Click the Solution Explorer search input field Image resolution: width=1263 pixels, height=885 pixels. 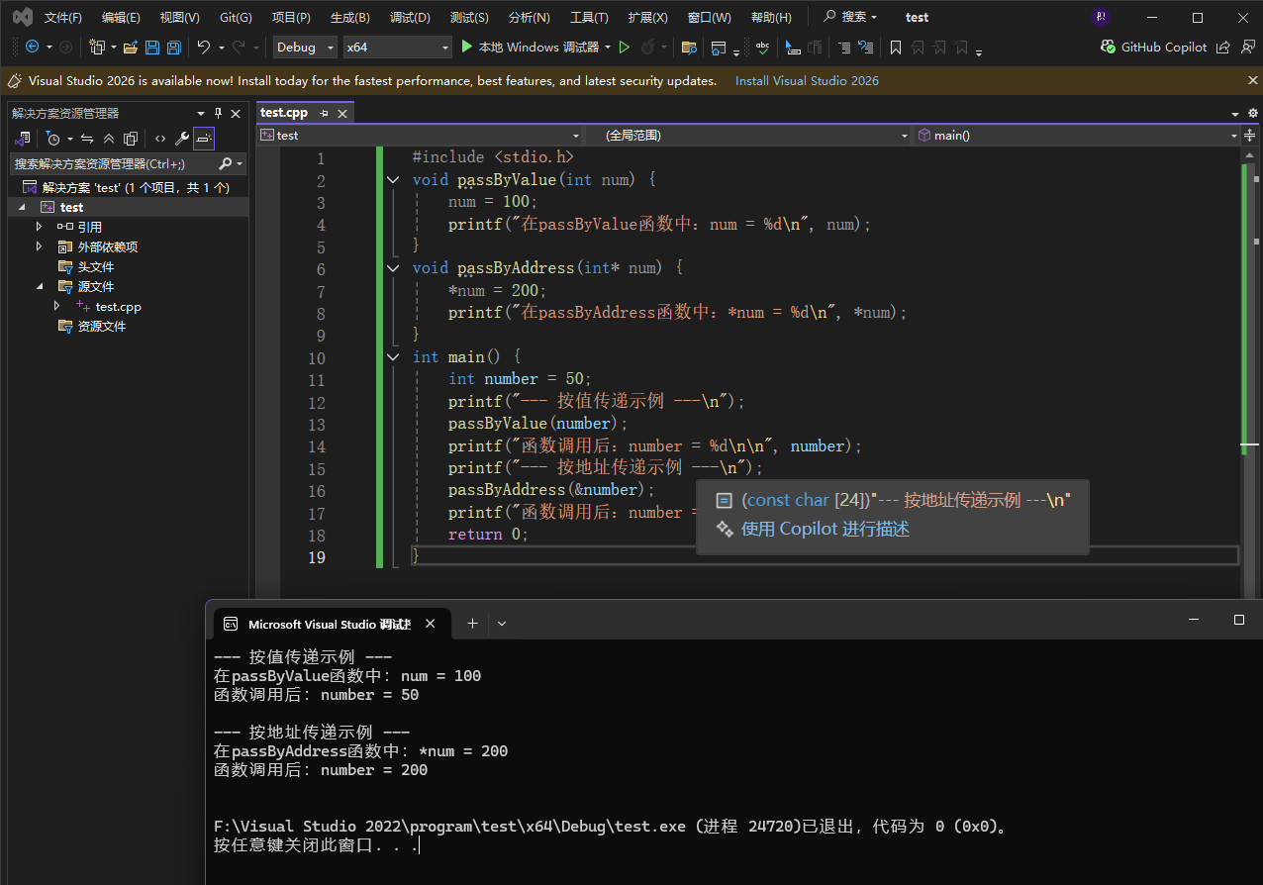tap(113, 163)
